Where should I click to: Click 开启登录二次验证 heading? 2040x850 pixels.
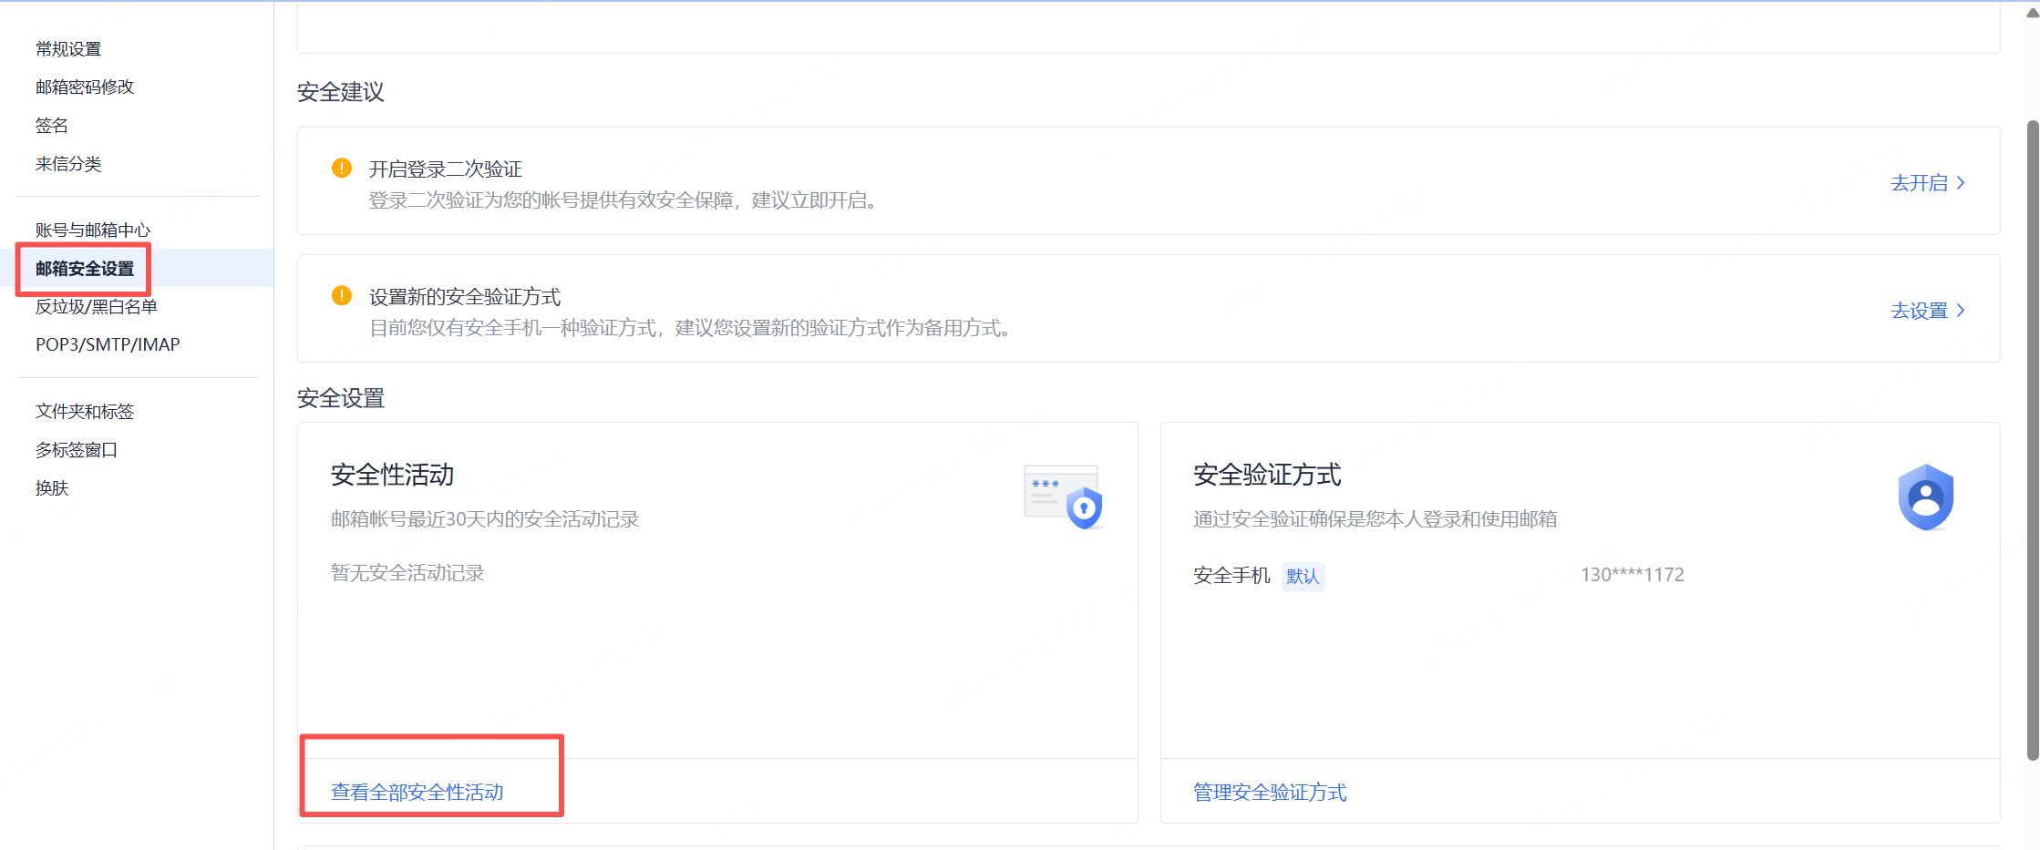tap(445, 169)
